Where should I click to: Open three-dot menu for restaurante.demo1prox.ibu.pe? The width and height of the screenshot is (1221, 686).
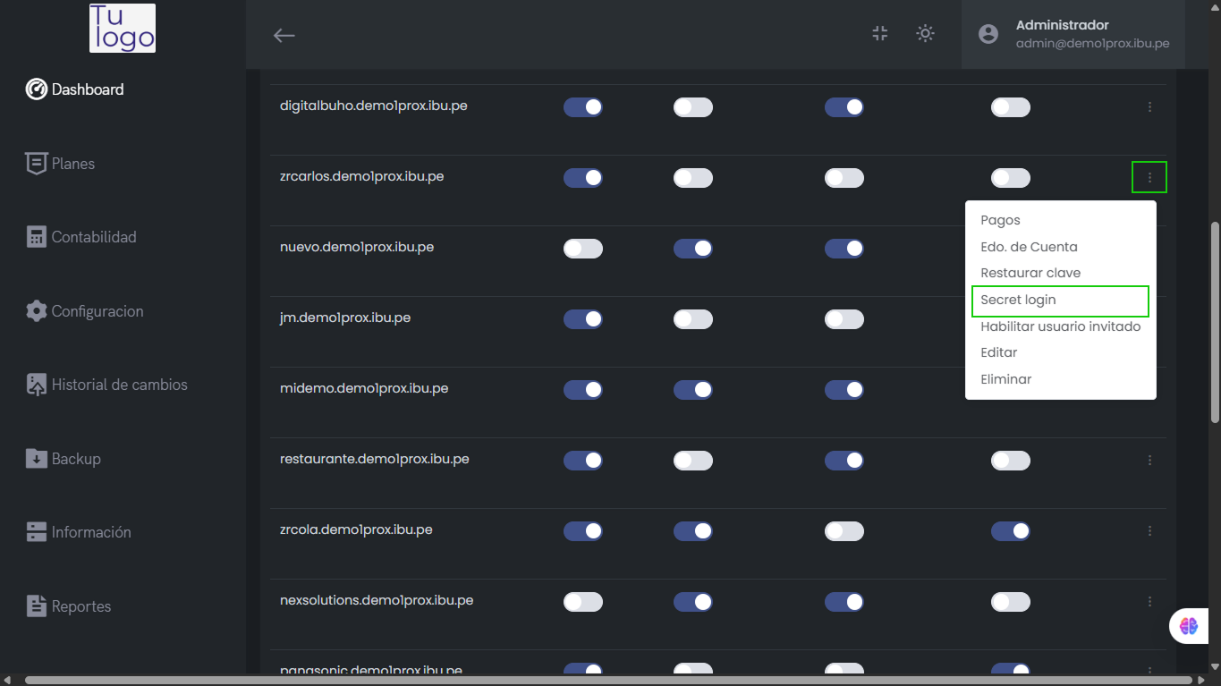tap(1149, 461)
